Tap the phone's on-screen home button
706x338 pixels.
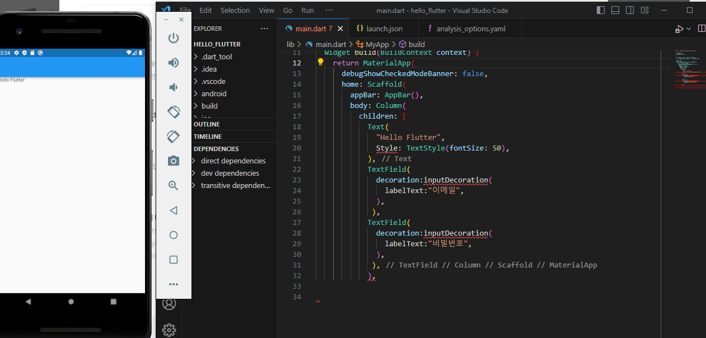71,301
